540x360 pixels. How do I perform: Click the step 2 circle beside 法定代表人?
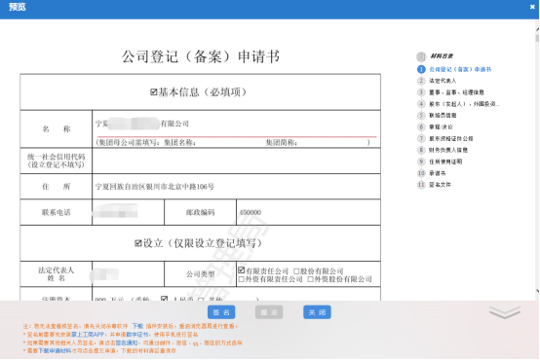point(421,81)
